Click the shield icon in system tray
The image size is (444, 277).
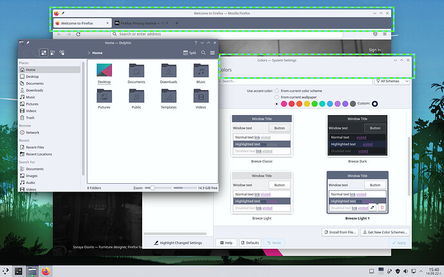click(398, 271)
